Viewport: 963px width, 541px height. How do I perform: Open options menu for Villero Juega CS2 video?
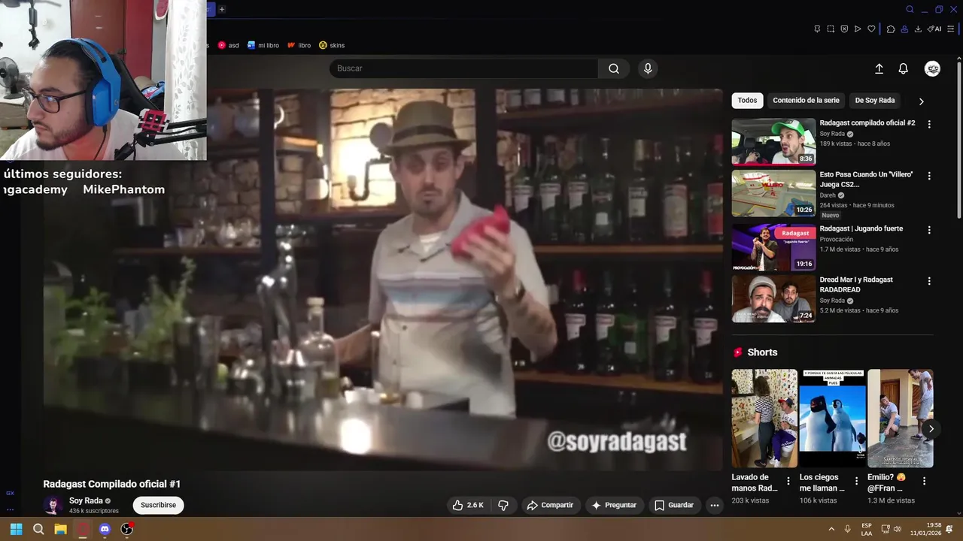929,176
